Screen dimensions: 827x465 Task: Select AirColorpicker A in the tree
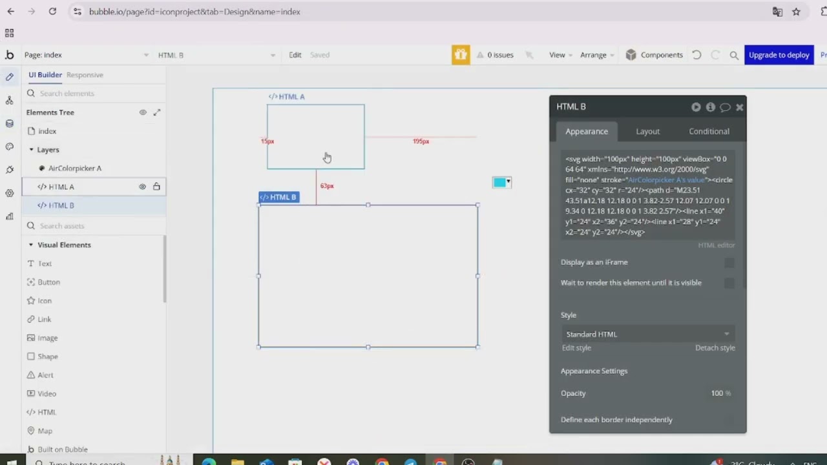pyautogui.click(x=75, y=168)
